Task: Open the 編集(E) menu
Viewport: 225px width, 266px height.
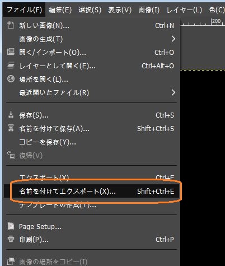Action: 60,10
